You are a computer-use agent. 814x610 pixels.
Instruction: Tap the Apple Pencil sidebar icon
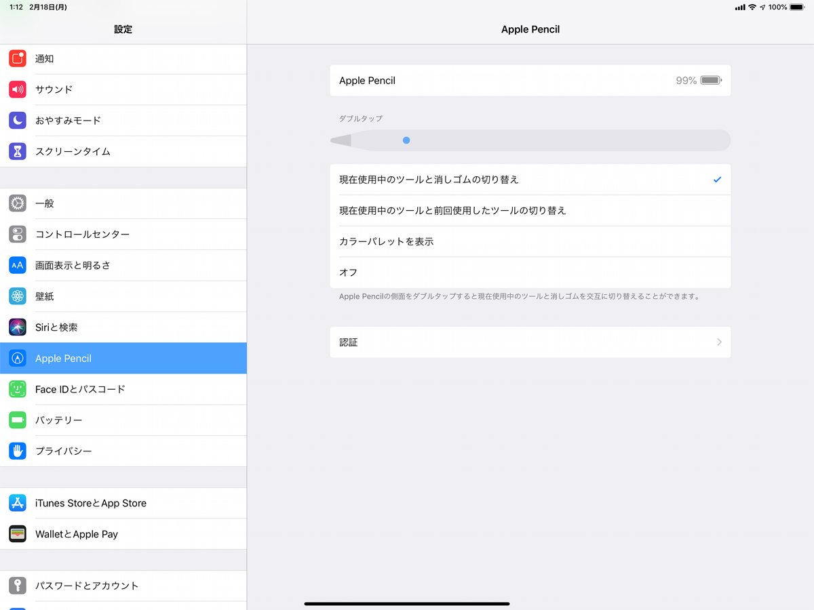[18, 358]
